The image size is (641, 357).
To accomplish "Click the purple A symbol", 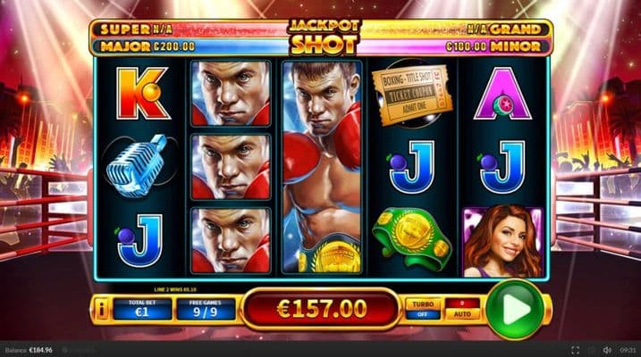I will [502, 94].
